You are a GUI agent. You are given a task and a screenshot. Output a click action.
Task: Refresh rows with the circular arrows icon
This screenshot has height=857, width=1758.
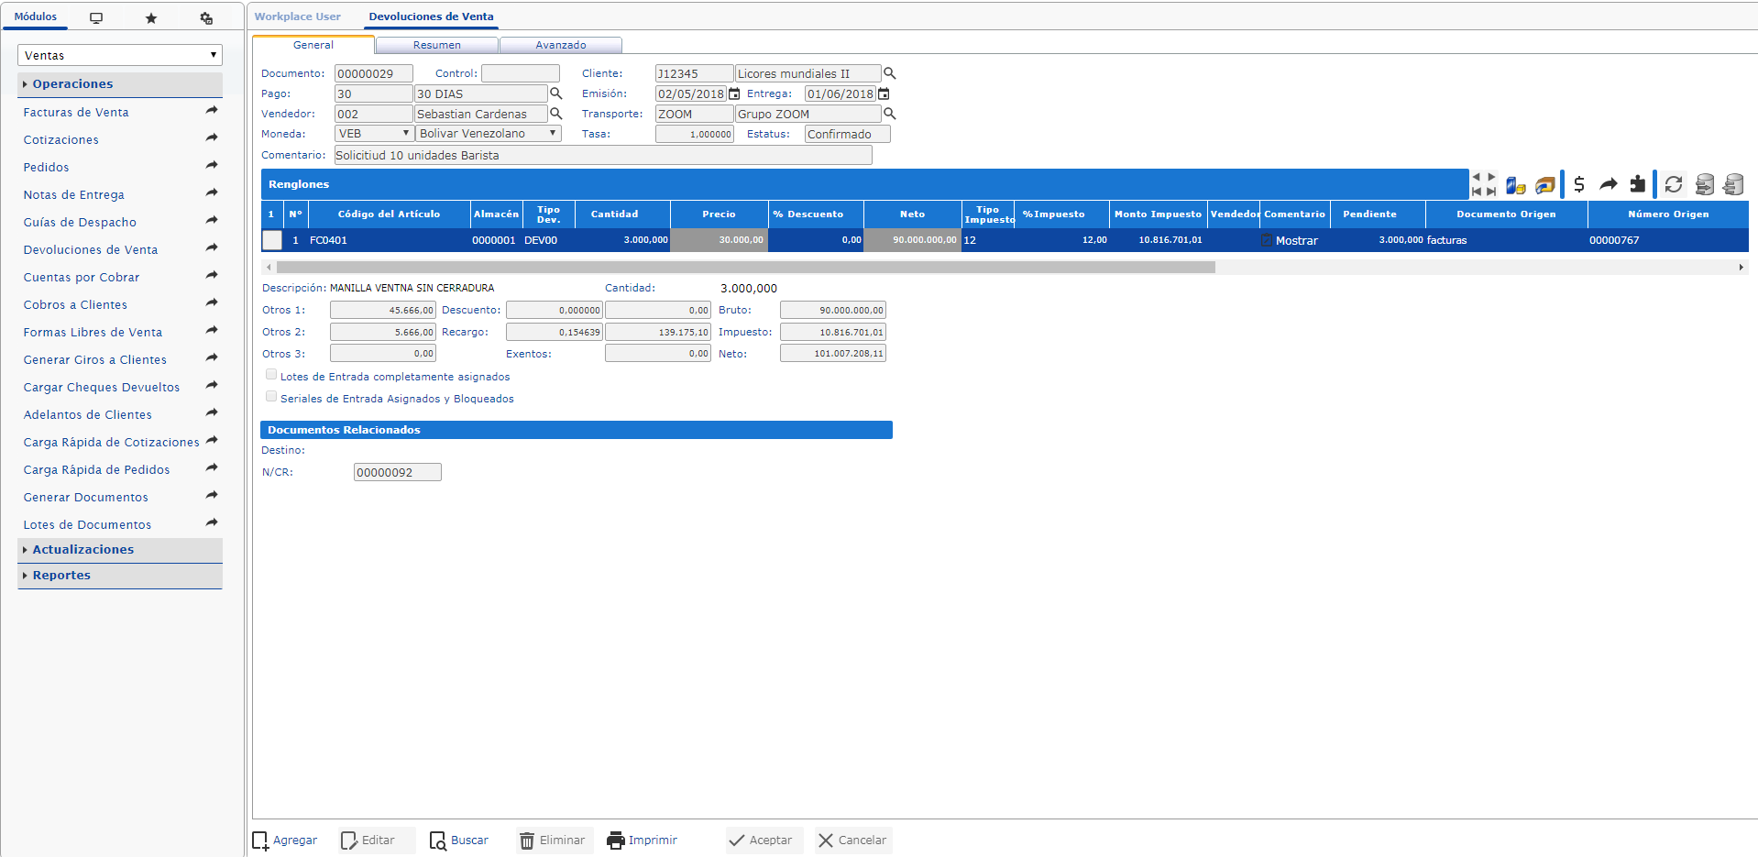1674,184
